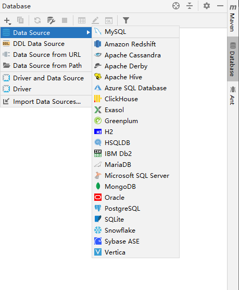The width and height of the screenshot is (239, 290).
Task: Select Data Source from URL
Action: 46,55
